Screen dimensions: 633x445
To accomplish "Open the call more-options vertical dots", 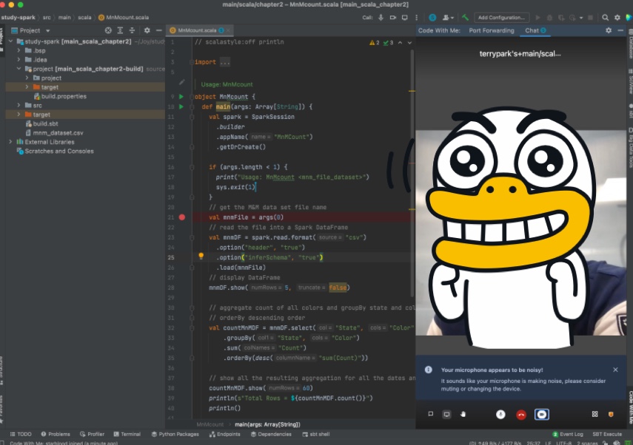I will coord(417,18).
